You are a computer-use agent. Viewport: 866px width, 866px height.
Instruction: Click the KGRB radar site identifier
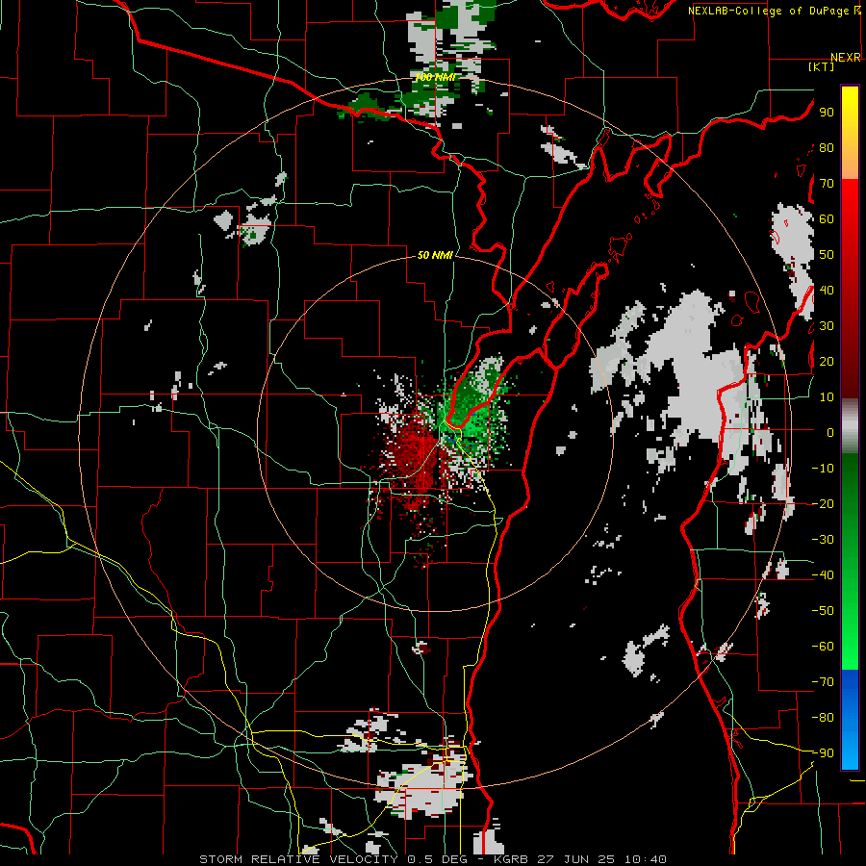[x=512, y=859]
